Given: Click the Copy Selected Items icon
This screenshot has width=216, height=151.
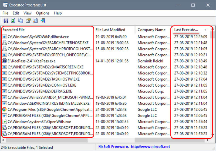Looking at the screenshot, I should tap(21, 21).
